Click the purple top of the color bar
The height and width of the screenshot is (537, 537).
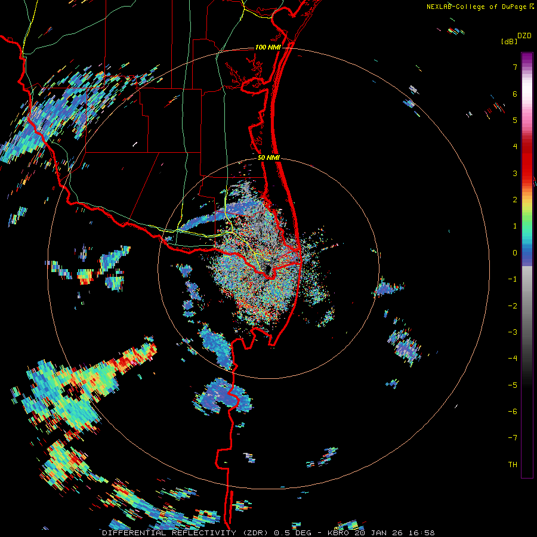(x=527, y=58)
